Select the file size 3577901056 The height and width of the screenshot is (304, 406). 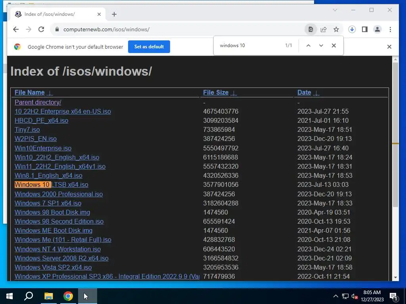click(220, 184)
